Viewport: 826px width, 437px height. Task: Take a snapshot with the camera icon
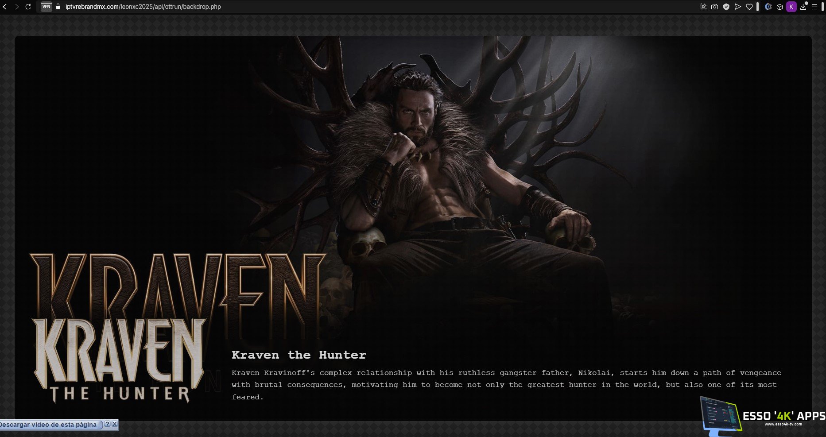click(714, 7)
